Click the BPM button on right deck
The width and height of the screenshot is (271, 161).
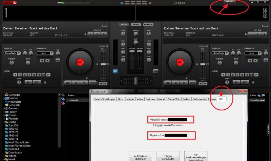pos(265,26)
